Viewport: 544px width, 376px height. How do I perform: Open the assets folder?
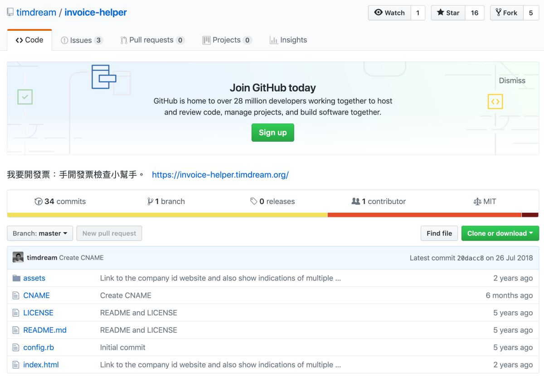point(34,278)
